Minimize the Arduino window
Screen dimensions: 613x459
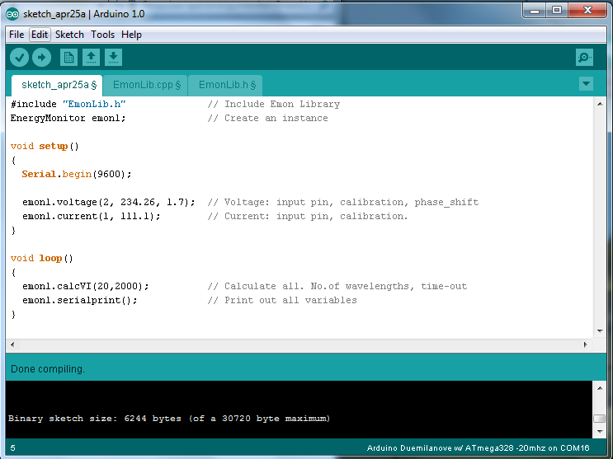click(x=535, y=11)
